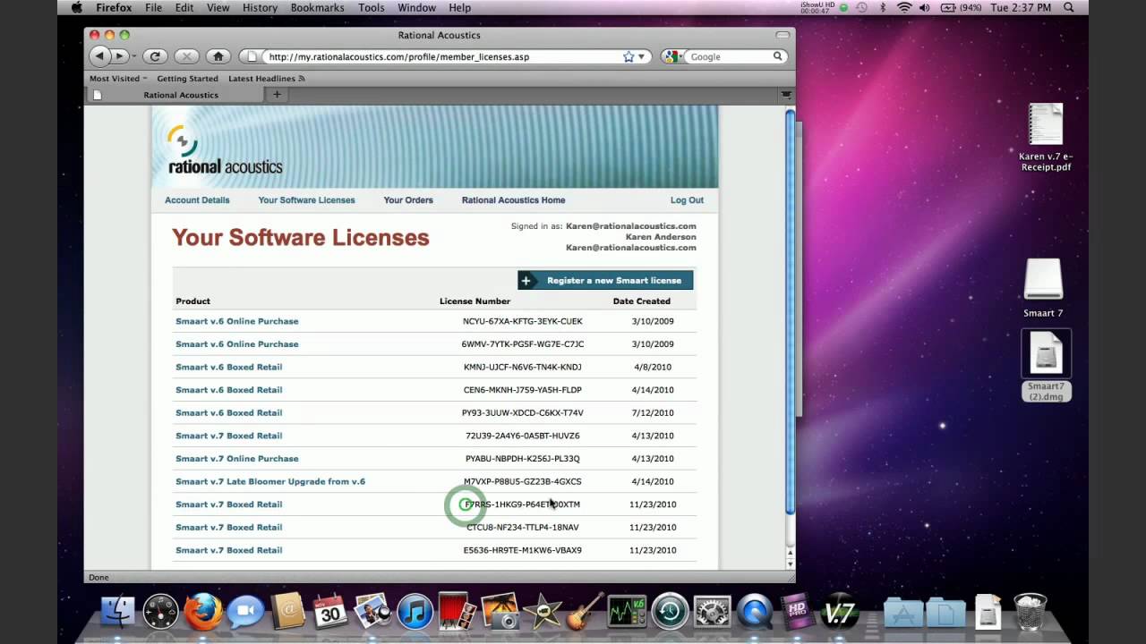
Task: Stop loading the page
Action: pos(186,56)
